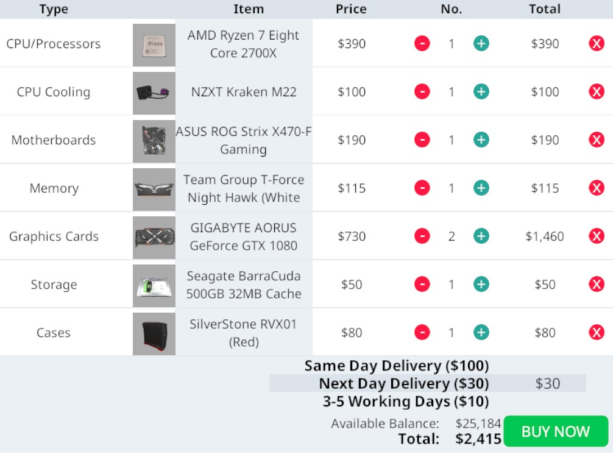Increase ASUS ROG Strix motherboard quantity
This screenshot has height=454, width=613.
tap(481, 140)
